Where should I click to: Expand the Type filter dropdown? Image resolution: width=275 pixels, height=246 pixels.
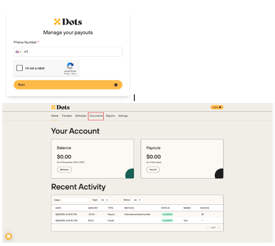[105, 200]
